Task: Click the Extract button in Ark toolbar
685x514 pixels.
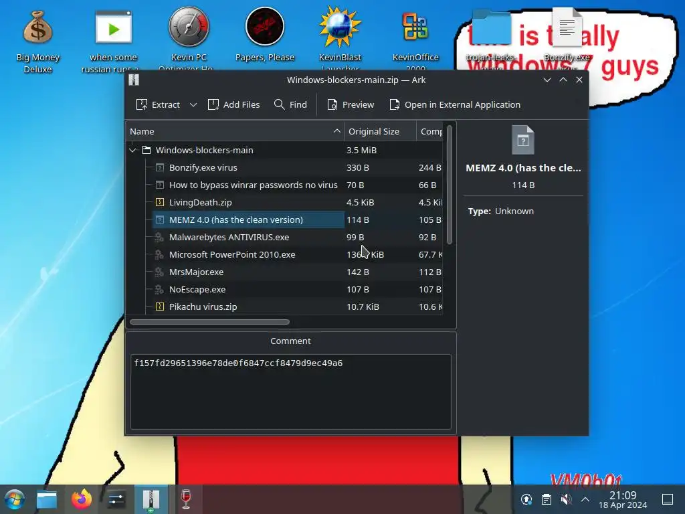Action: (x=158, y=104)
